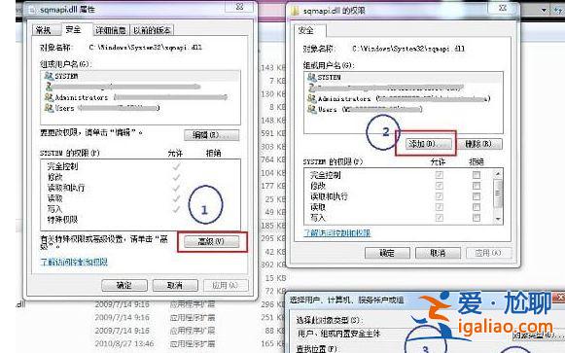Image resolution: width=565 pixels, height=353 pixels.
Task: Select background file dated 2010/8/27 13:46
Action: point(124,343)
